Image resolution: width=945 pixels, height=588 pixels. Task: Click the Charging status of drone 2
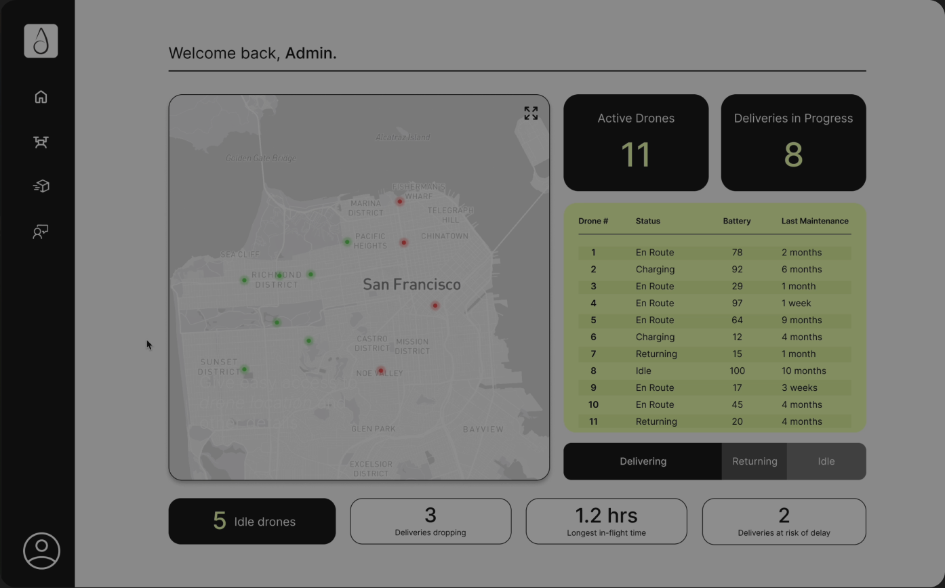(x=655, y=269)
